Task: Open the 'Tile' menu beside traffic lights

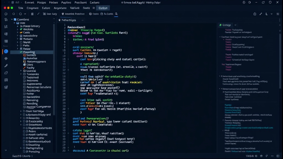Action: (x=20, y=8)
